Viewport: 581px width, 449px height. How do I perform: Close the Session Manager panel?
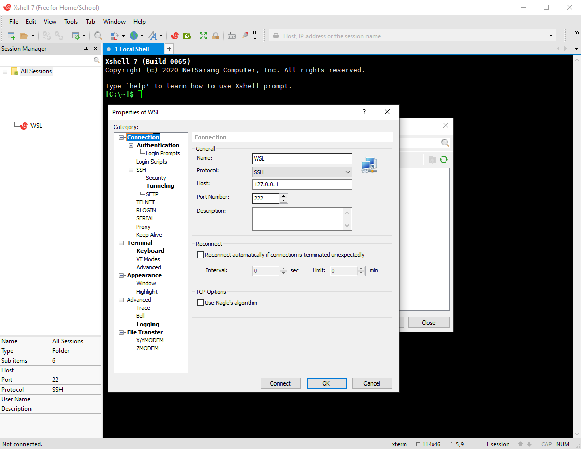coord(96,48)
